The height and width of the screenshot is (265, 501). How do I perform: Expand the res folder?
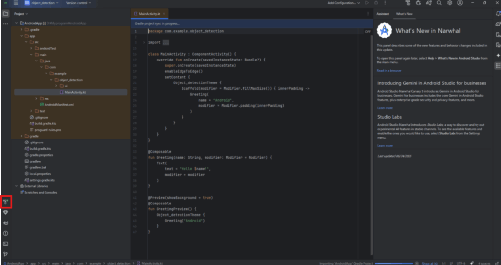click(36, 99)
